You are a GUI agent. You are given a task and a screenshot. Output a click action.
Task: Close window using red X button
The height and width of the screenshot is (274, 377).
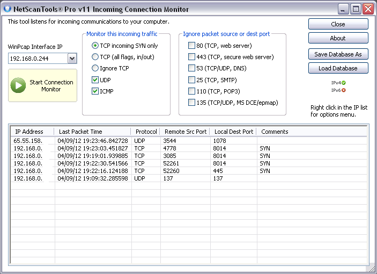[x=368, y=9]
